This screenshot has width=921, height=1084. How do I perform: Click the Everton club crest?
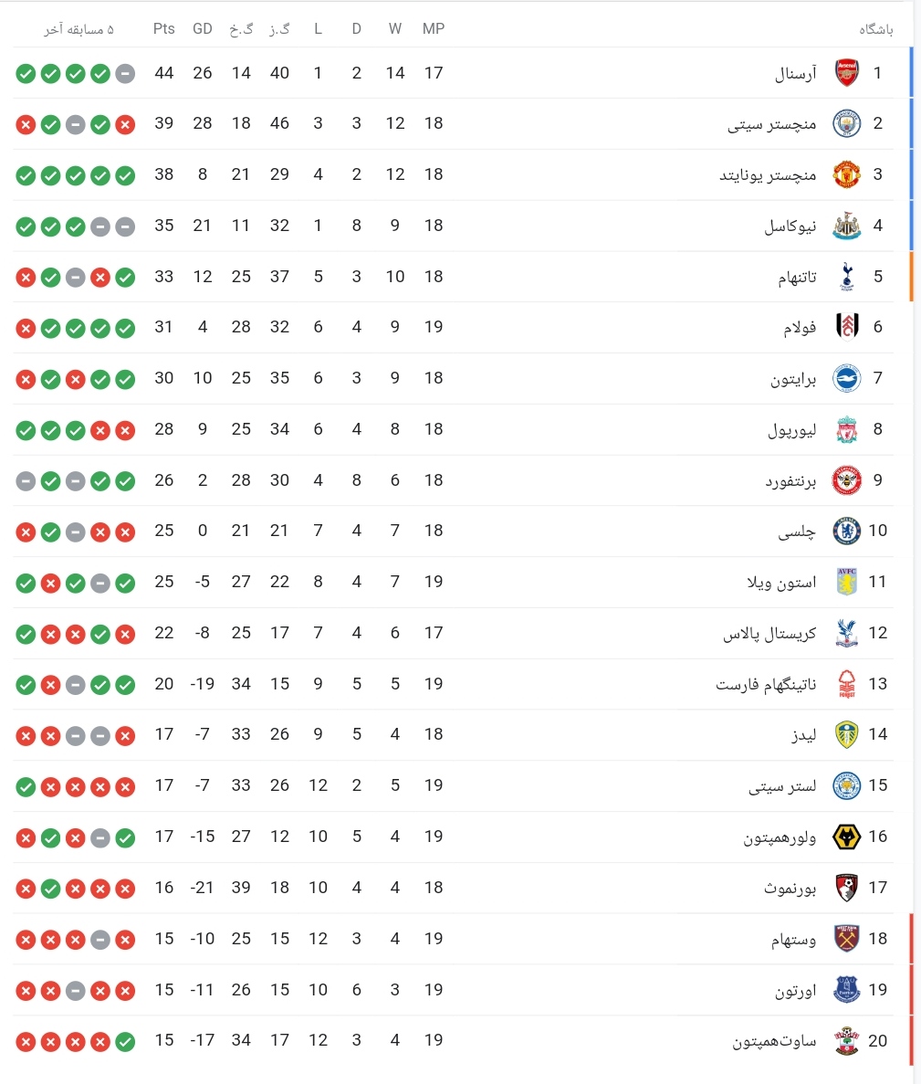(846, 989)
